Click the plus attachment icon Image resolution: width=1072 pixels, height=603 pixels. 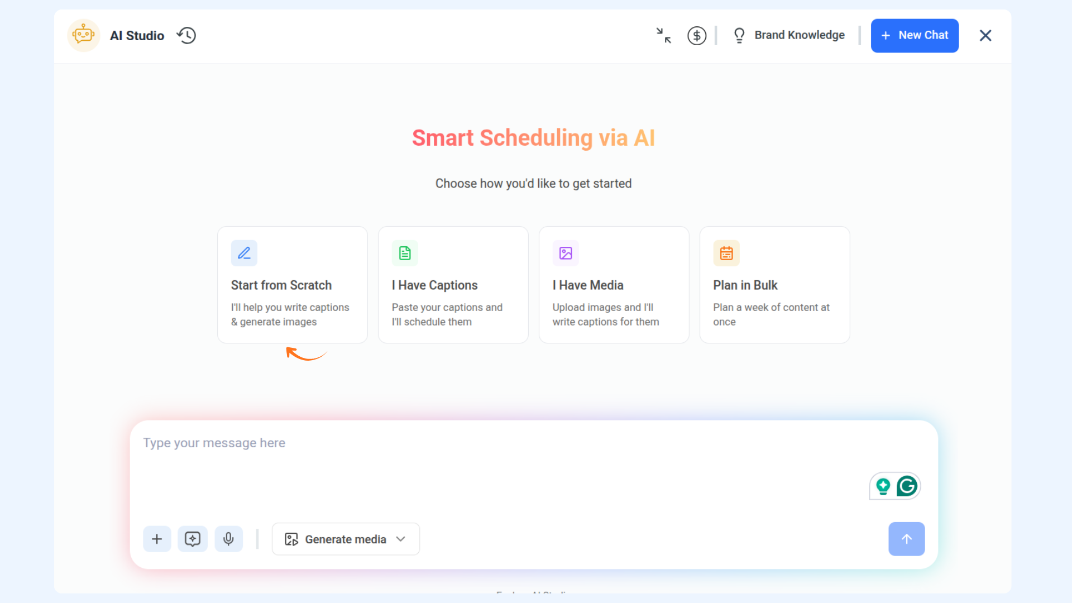click(157, 539)
